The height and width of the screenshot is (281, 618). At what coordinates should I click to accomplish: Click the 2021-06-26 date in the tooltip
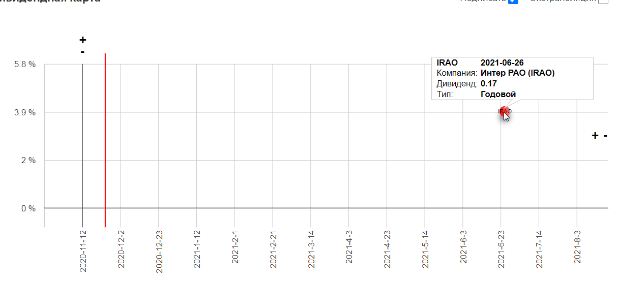click(502, 63)
